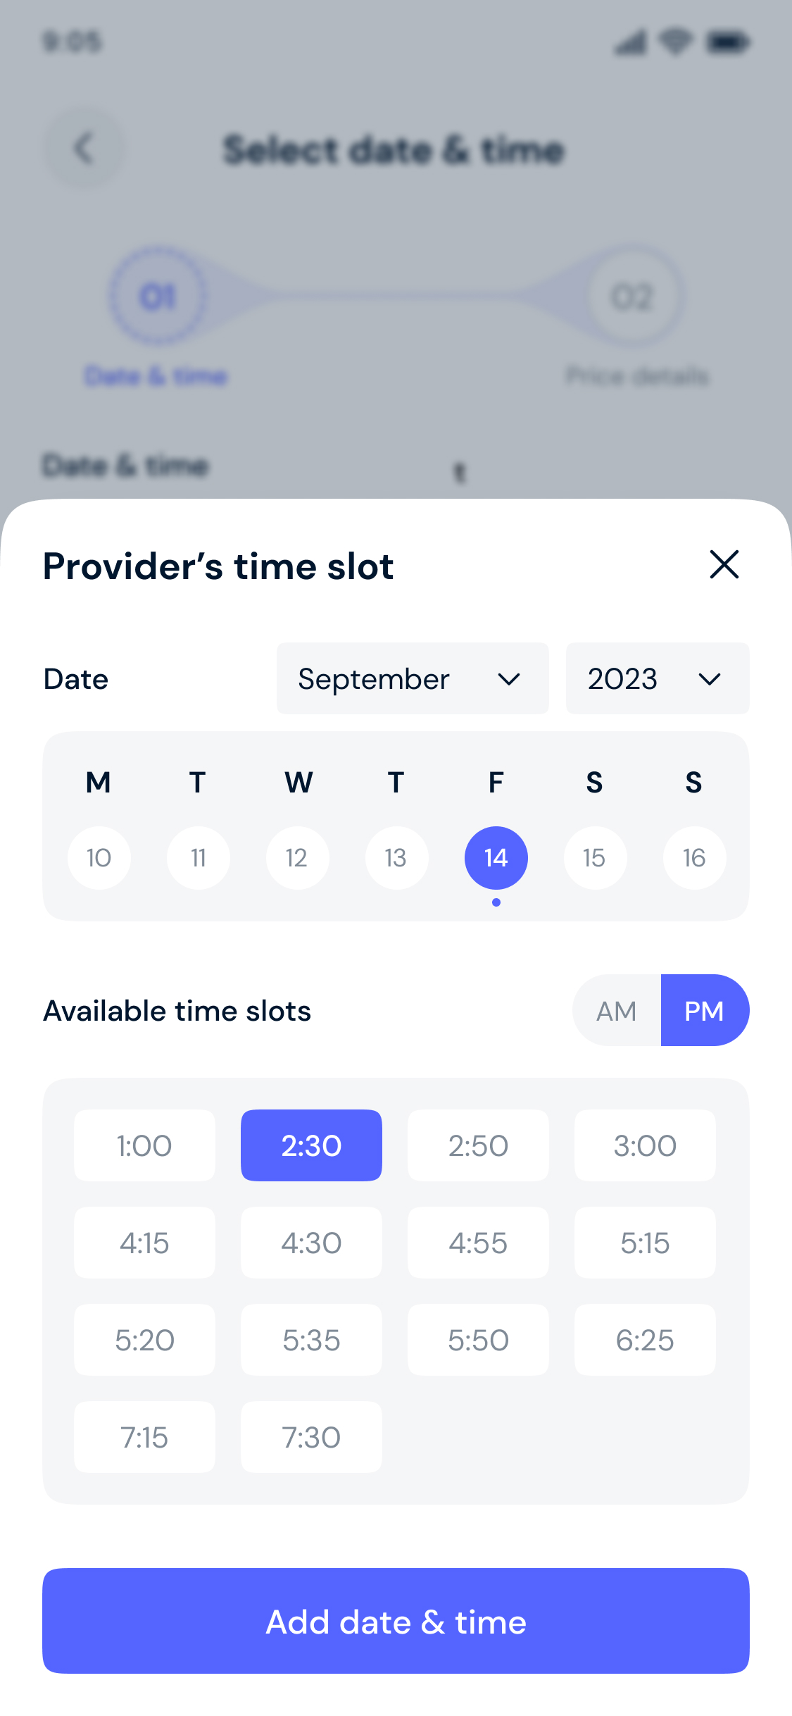Tap the back arrow icon
The image size is (792, 1716).
pyautogui.click(x=84, y=149)
